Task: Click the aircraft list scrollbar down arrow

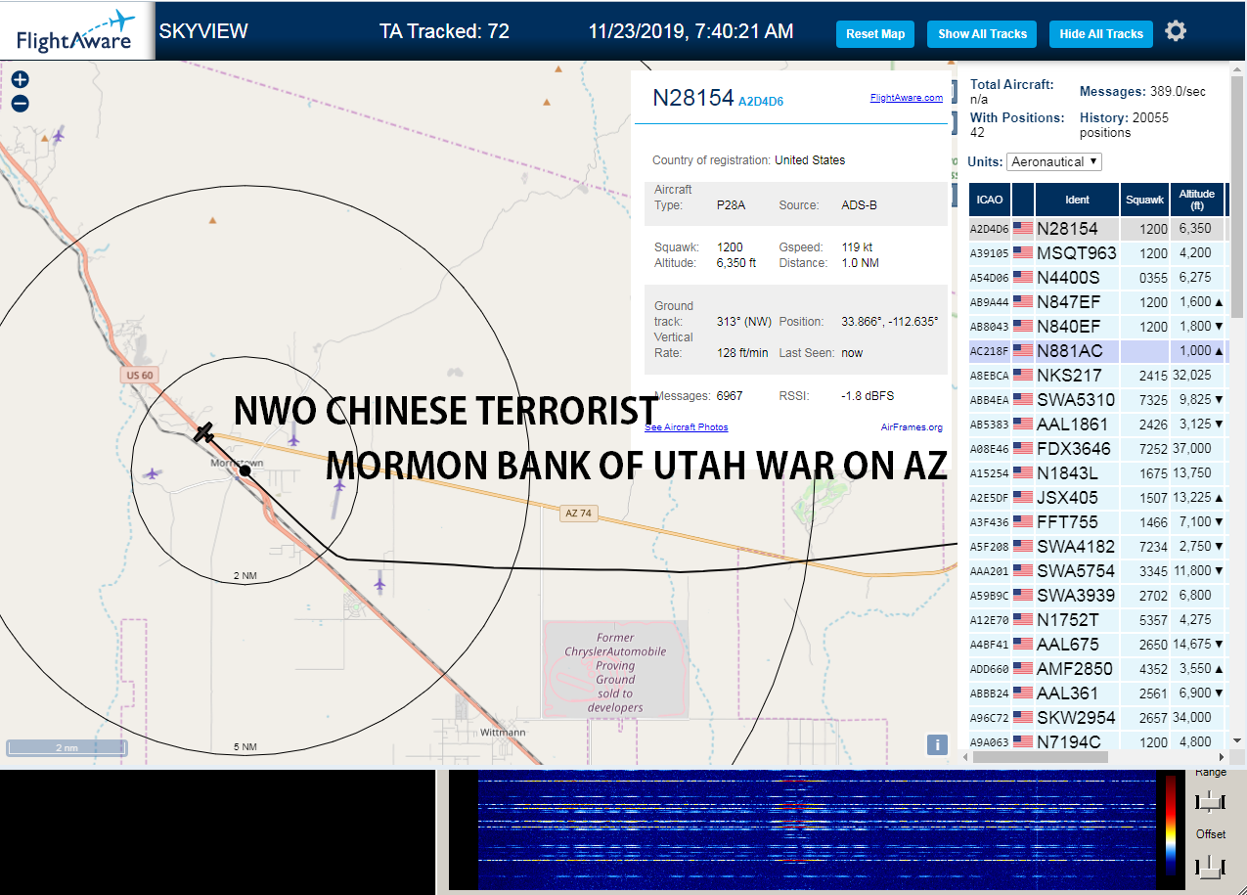Action: (1236, 741)
